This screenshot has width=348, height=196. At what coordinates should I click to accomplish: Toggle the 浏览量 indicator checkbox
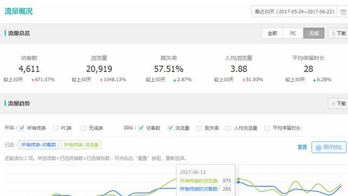point(170,128)
